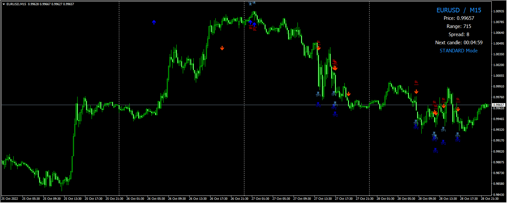Click the Next candle countdown timer
The height and width of the screenshot is (203, 507).
click(459, 42)
